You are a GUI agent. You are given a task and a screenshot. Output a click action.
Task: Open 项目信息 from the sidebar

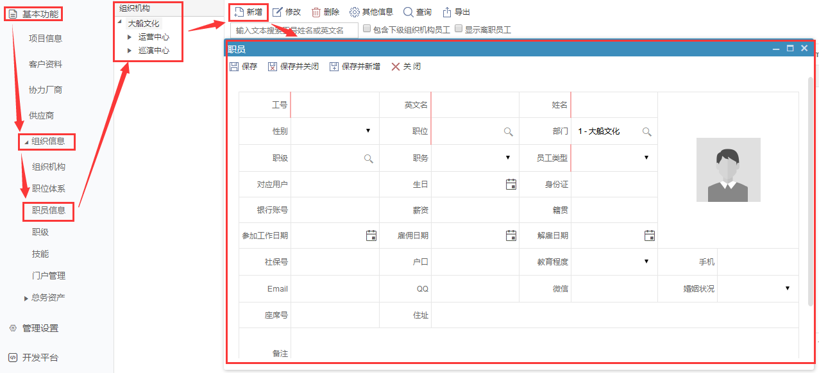tap(46, 38)
